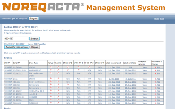
Task: Click the Logout button
Action: pos(34,19)
